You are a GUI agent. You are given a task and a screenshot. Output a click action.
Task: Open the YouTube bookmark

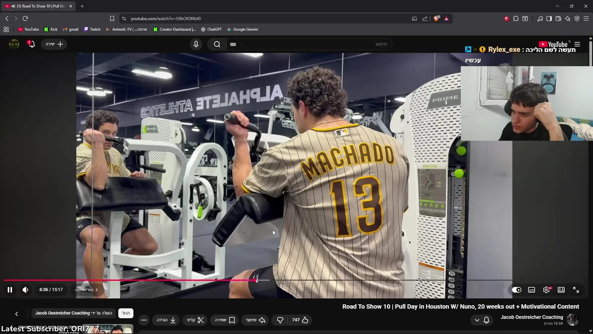coord(28,29)
